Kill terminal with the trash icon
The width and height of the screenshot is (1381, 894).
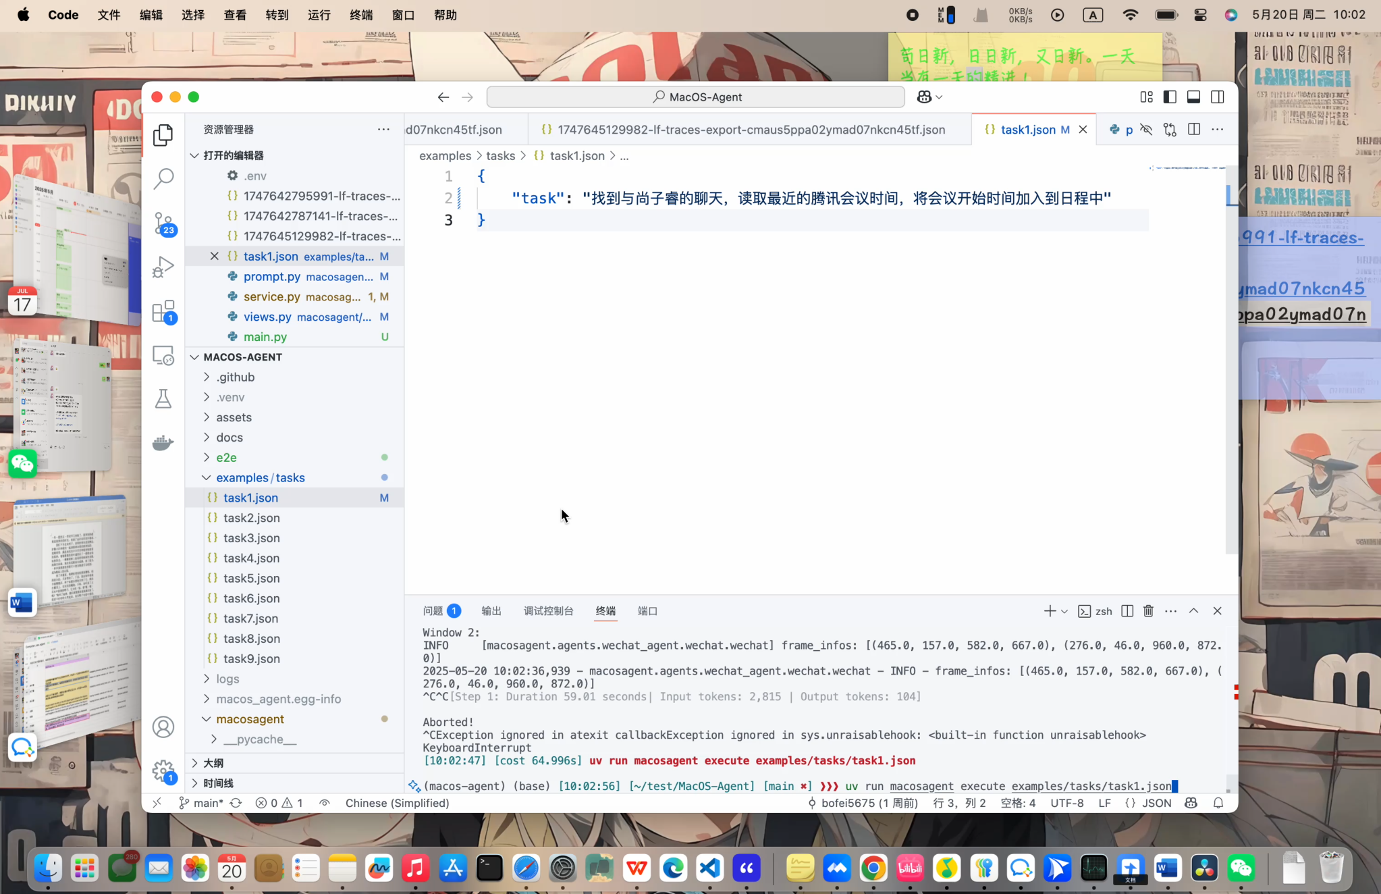coord(1148,611)
